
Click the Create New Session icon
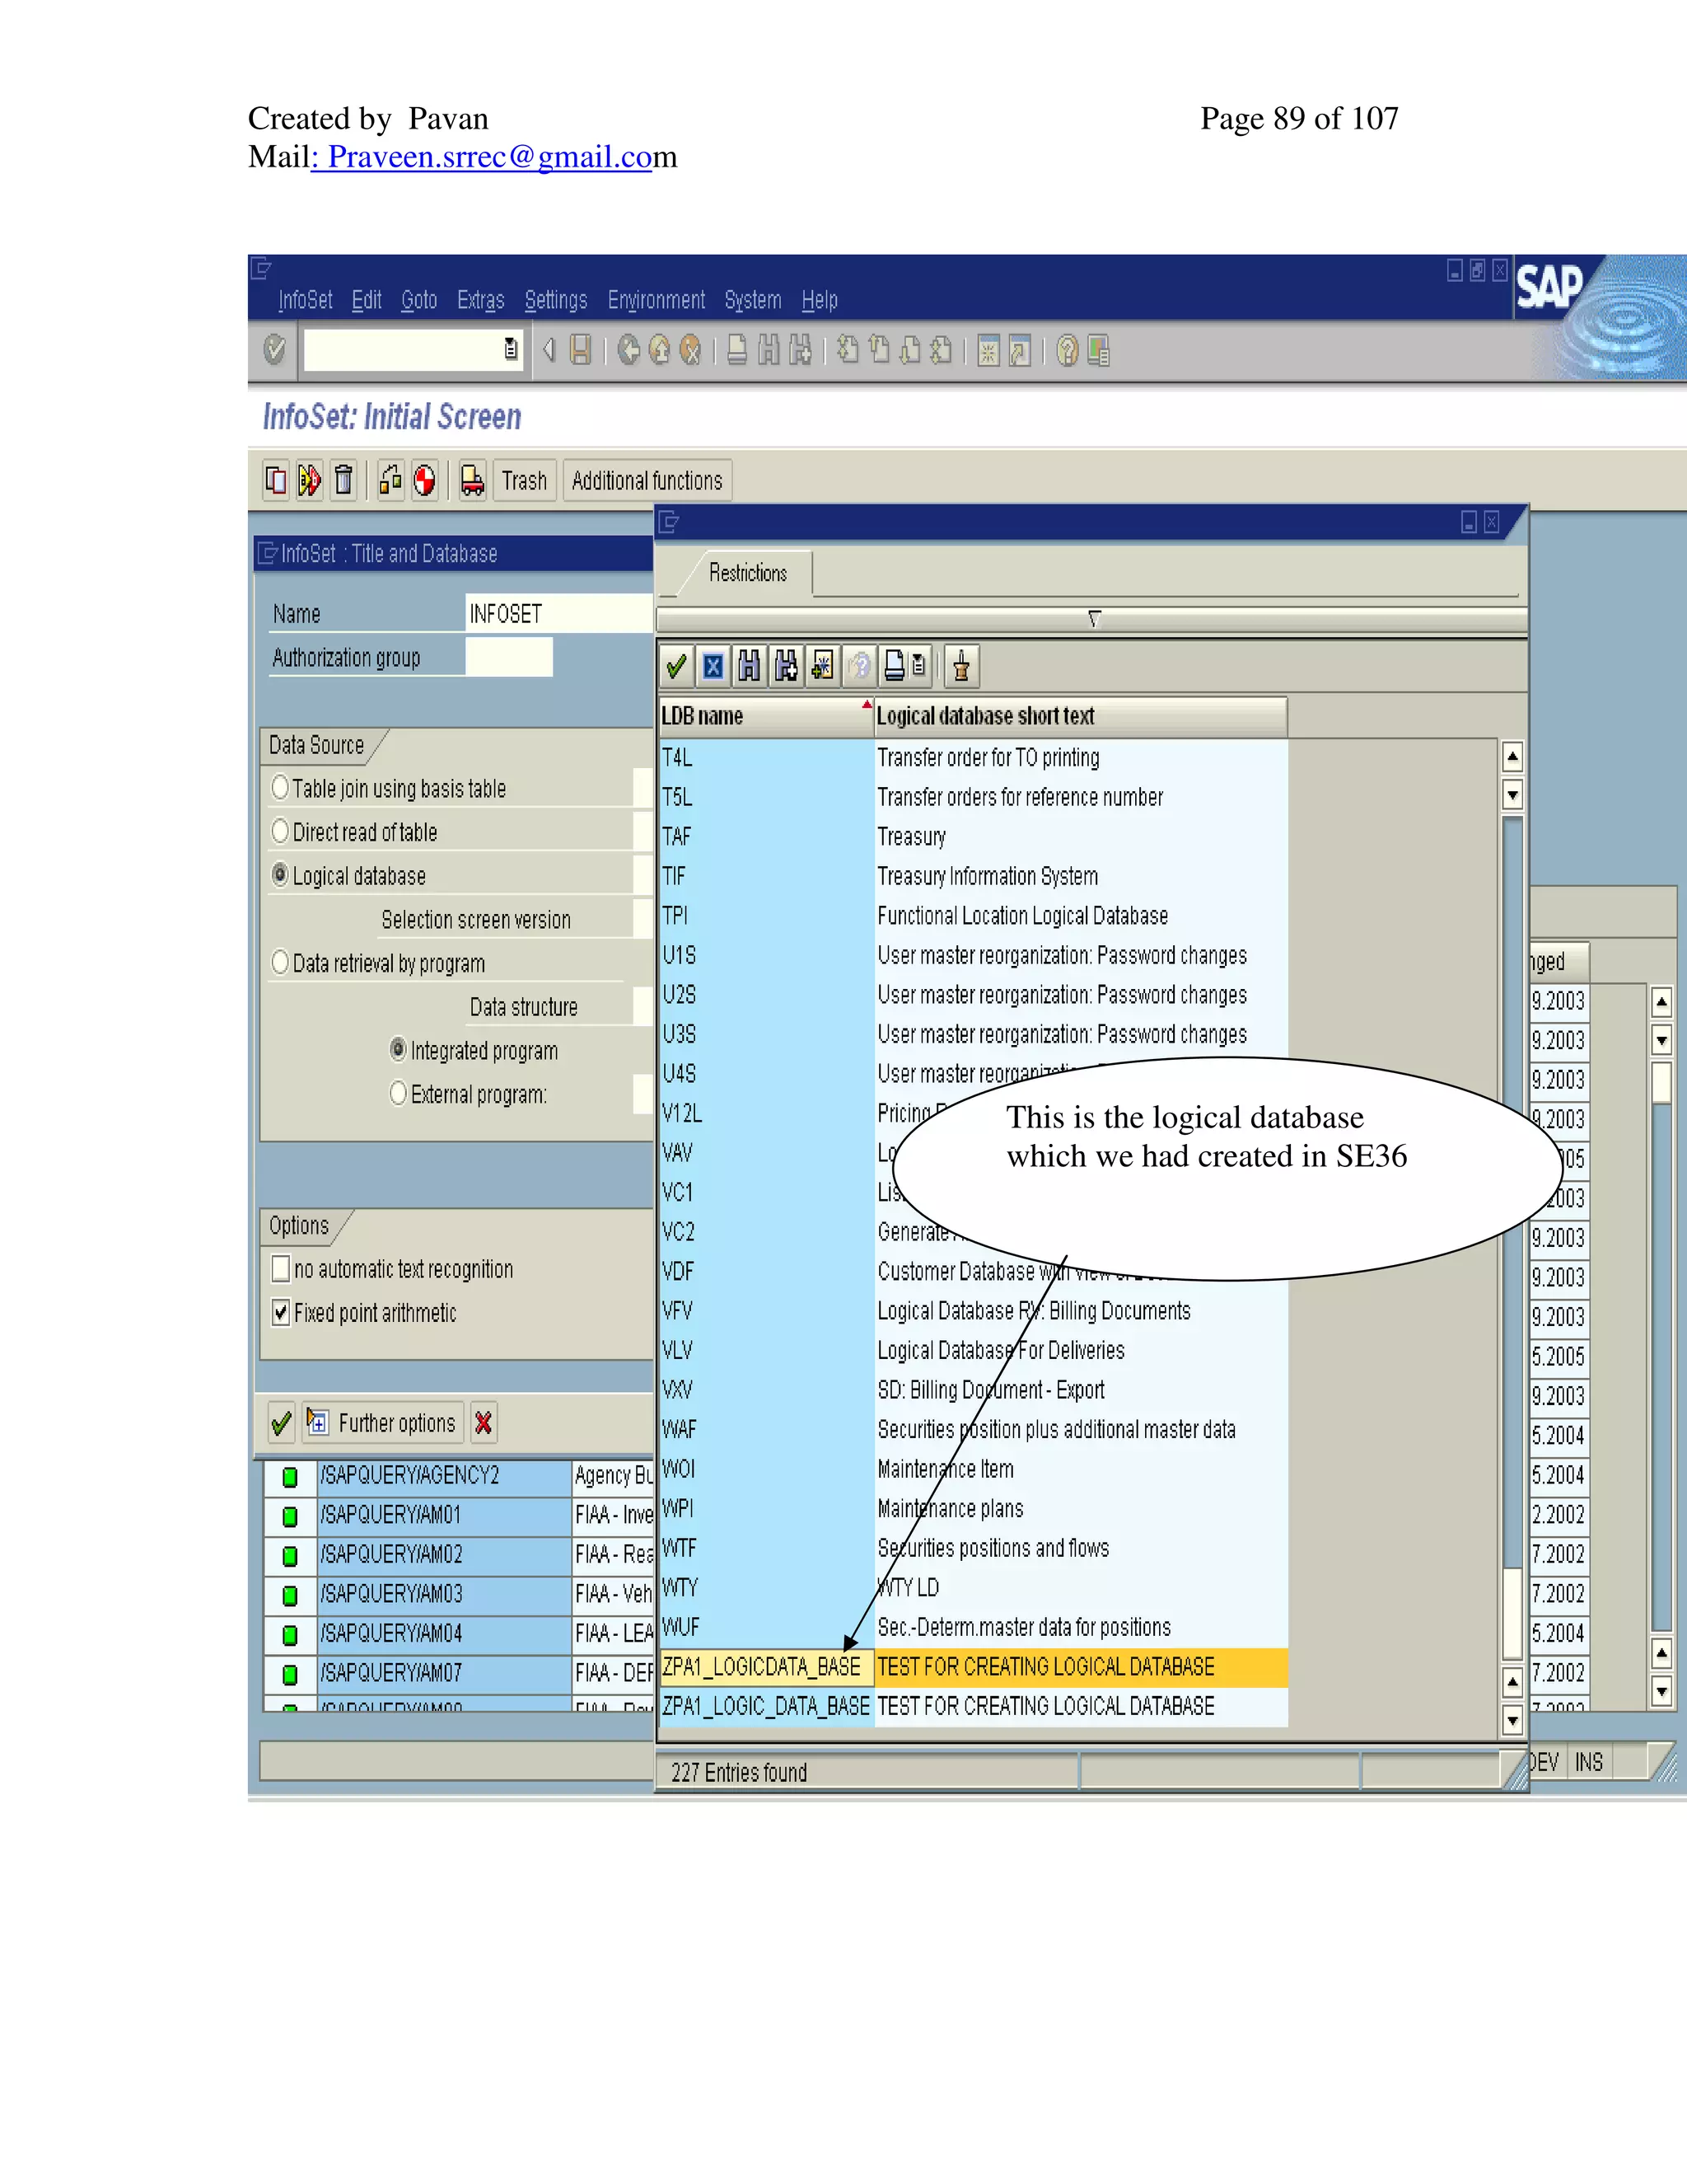[988, 351]
